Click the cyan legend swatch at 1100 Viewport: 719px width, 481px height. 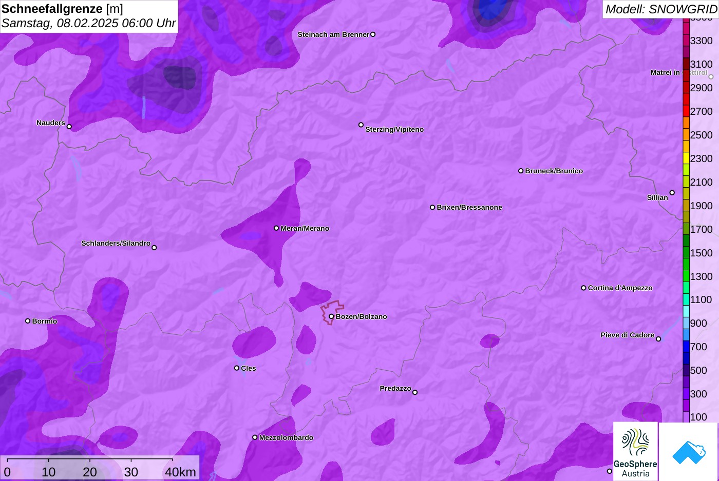(x=686, y=299)
